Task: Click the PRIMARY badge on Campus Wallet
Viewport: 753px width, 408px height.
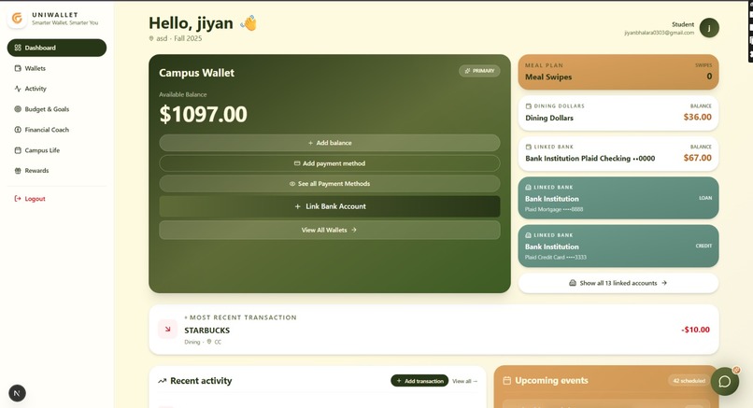Action: tap(479, 71)
